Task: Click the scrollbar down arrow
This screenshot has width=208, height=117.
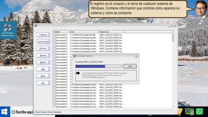Action: [173, 106]
